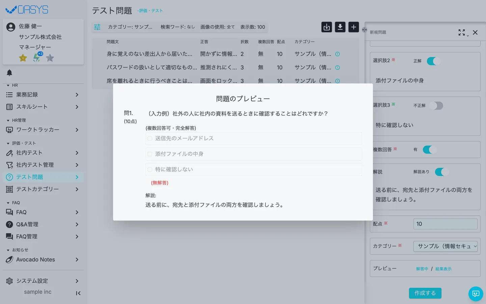Toggle the 解説あり switch
This screenshot has width=486, height=304.
442,172
